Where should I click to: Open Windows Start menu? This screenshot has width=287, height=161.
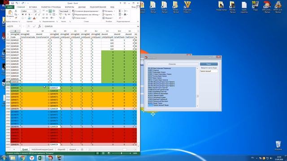4,158
